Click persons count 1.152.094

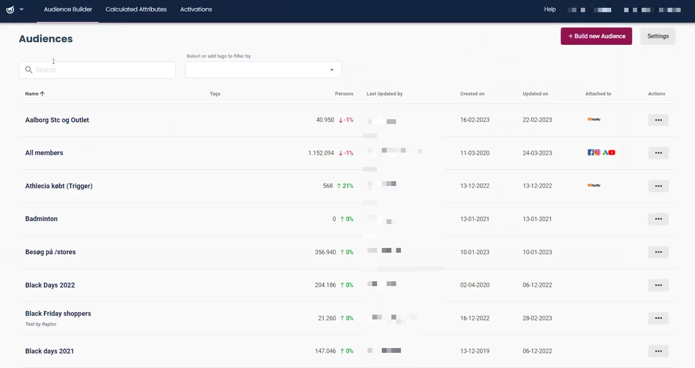click(x=321, y=153)
